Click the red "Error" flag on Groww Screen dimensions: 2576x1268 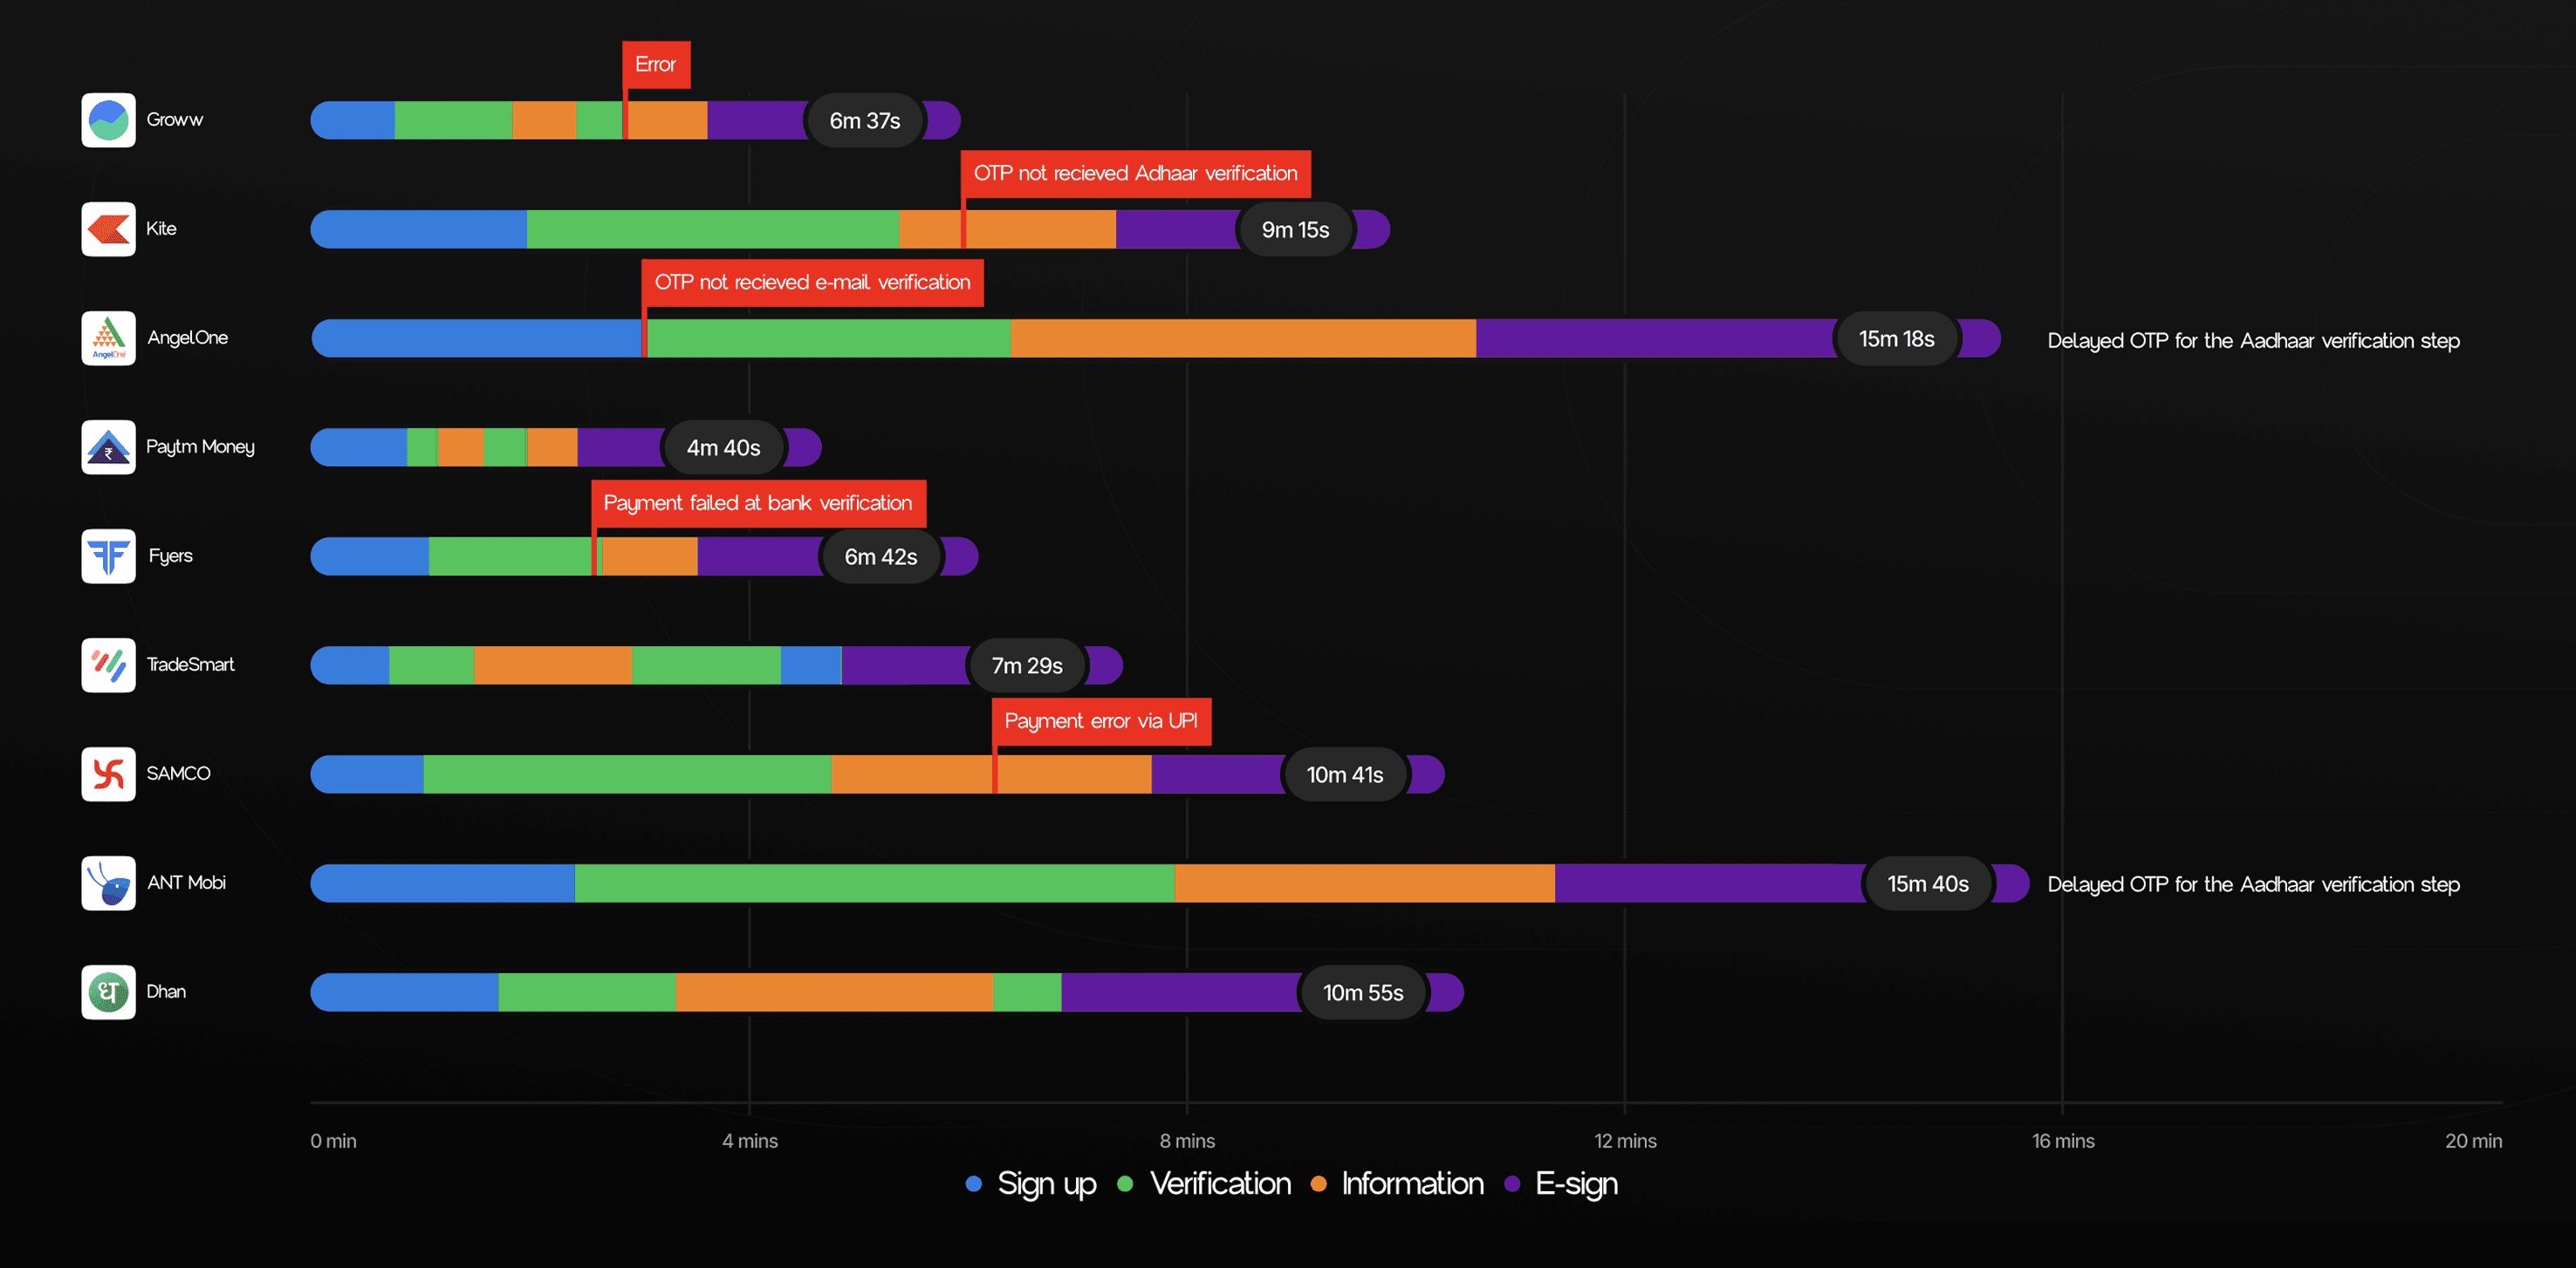[x=656, y=64]
